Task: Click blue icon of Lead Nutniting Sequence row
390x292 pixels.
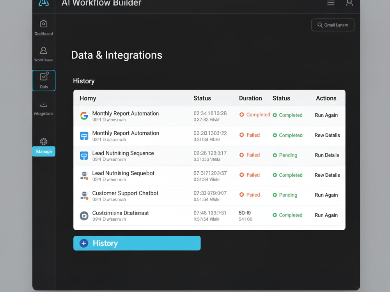Action: coord(84,156)
